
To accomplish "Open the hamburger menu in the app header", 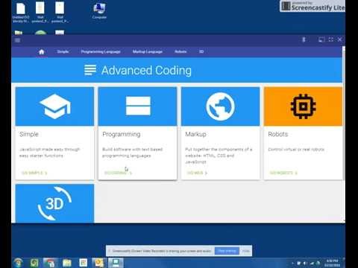I will pos(17,40).
